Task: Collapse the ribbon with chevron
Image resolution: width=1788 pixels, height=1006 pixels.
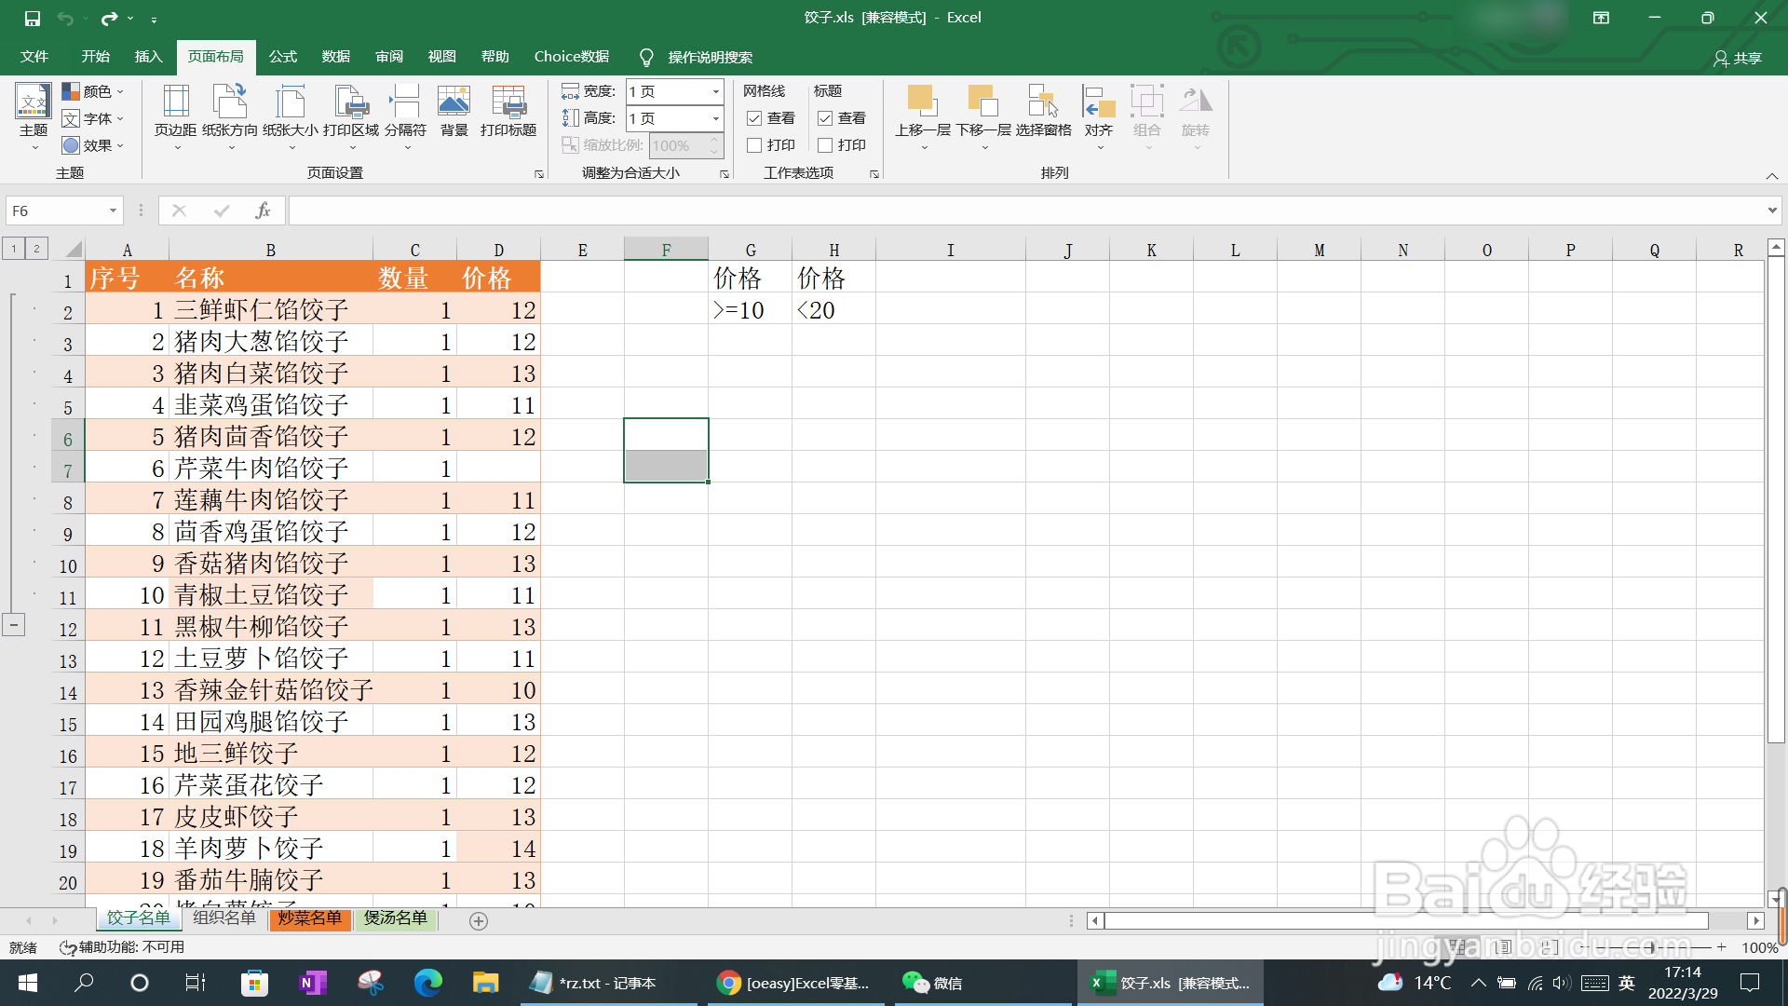Action: [1771, 176]
